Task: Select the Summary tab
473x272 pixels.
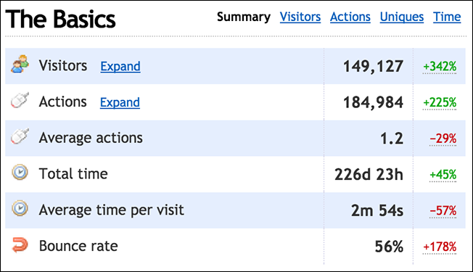Action: [244, 17]
